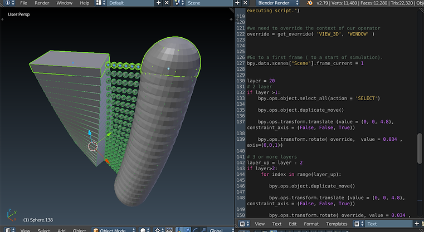Screen dimensions: 424x232
Task: Toggle the translate manipulator arrow
Action: tap(187, 230)
